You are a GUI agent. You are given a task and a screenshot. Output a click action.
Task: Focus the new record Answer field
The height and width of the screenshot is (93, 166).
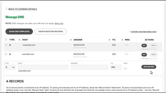coord(89,67)
